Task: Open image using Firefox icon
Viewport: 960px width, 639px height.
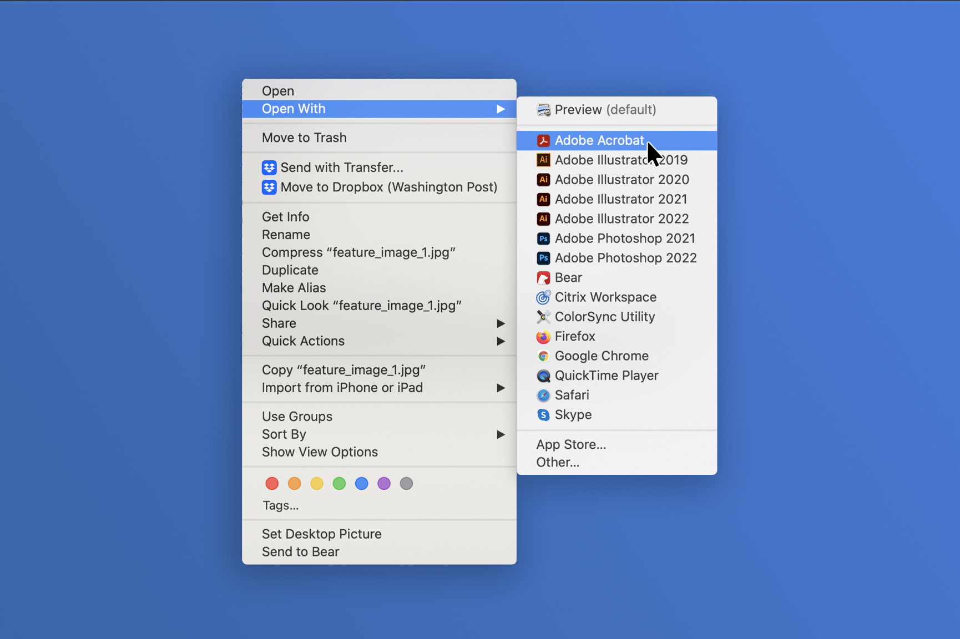Action: [543, 337]
